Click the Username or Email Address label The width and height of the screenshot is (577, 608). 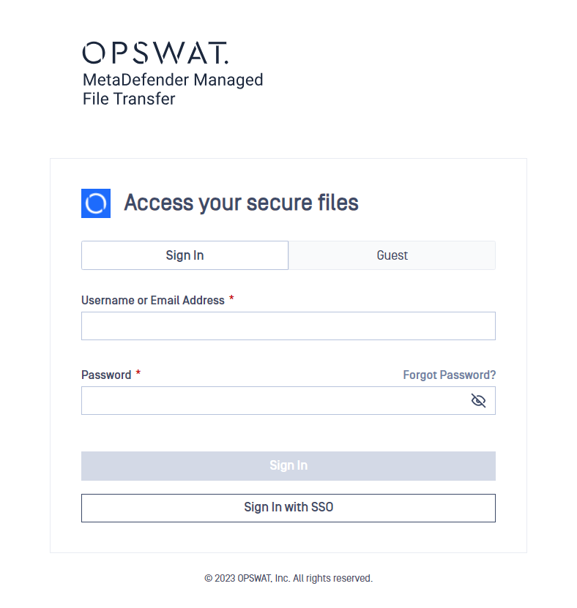[x=153, y=301]
